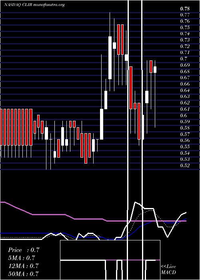Pick the 0.61 axis label
The height and width of the screenshot is (280, 200).
click(185, 109)
